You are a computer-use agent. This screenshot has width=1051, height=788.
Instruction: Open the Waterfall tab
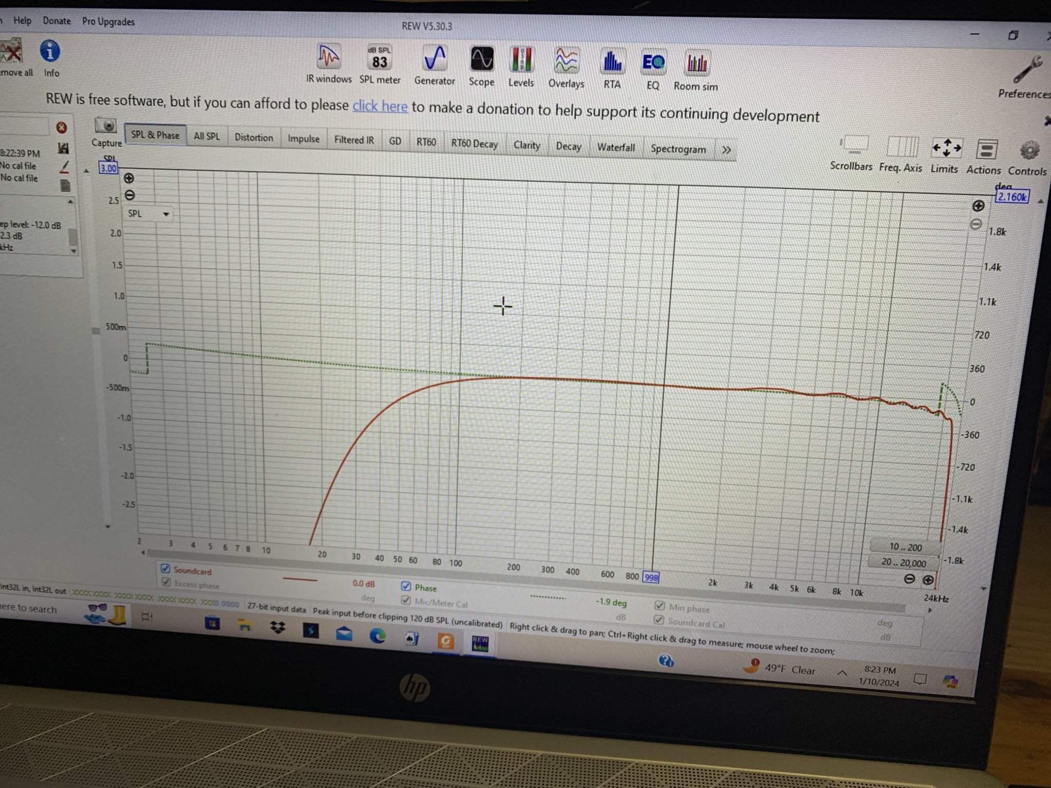coord(616,147)
